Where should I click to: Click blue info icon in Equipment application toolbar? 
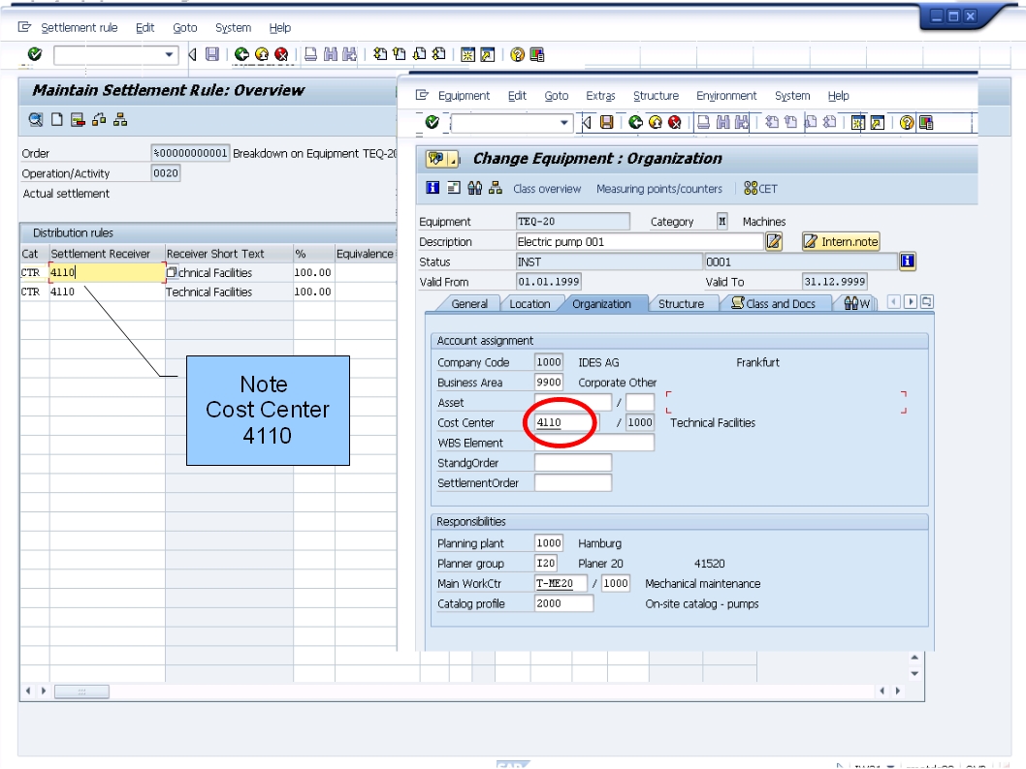tap(433, 188)
